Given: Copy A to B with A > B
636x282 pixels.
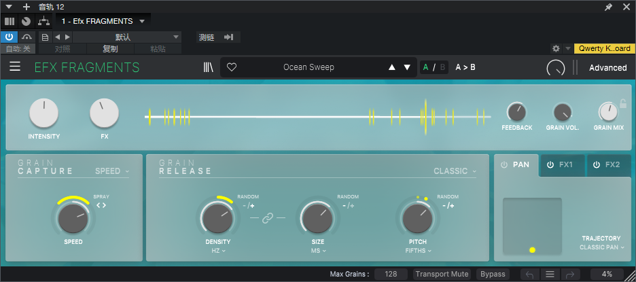Looking at the screenshot, I should pyautogui.click(x=465, y=67).
